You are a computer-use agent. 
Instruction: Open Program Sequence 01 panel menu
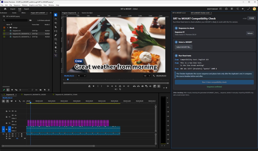pyautogui.click(x=78, y=13)
